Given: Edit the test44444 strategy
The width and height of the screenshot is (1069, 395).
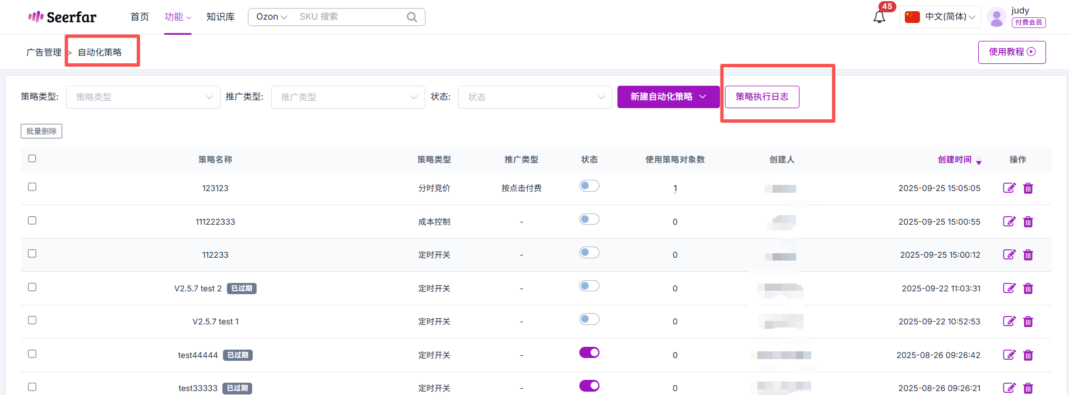Looking at the screenshot, I should pos(1009,355).
